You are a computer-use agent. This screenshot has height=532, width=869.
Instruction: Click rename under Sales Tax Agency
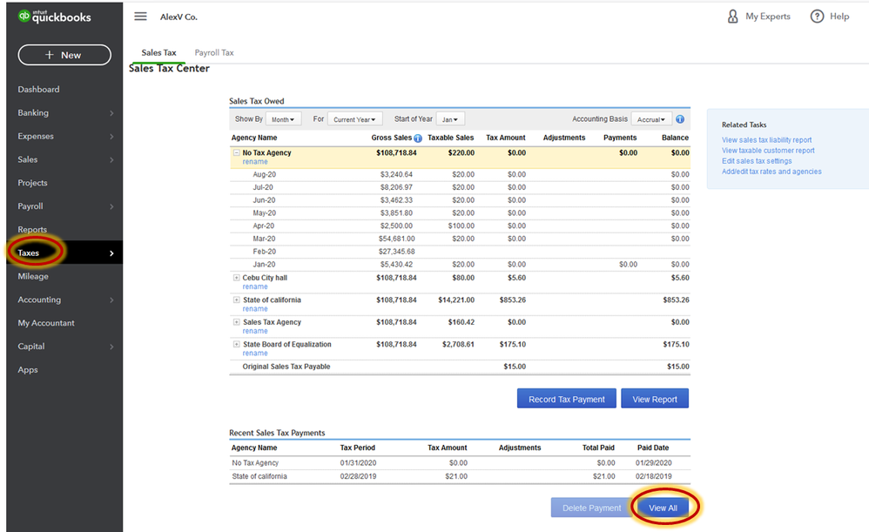point(255,331)
